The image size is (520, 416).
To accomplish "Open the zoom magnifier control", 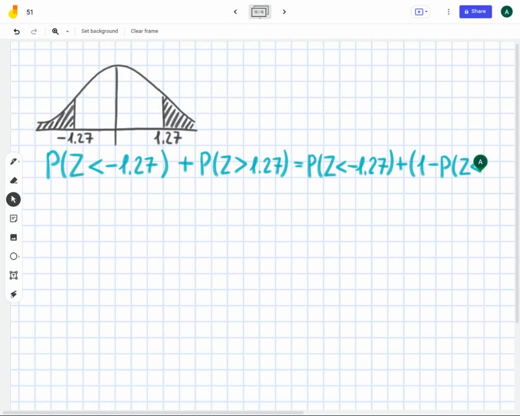I will [56, 31].
